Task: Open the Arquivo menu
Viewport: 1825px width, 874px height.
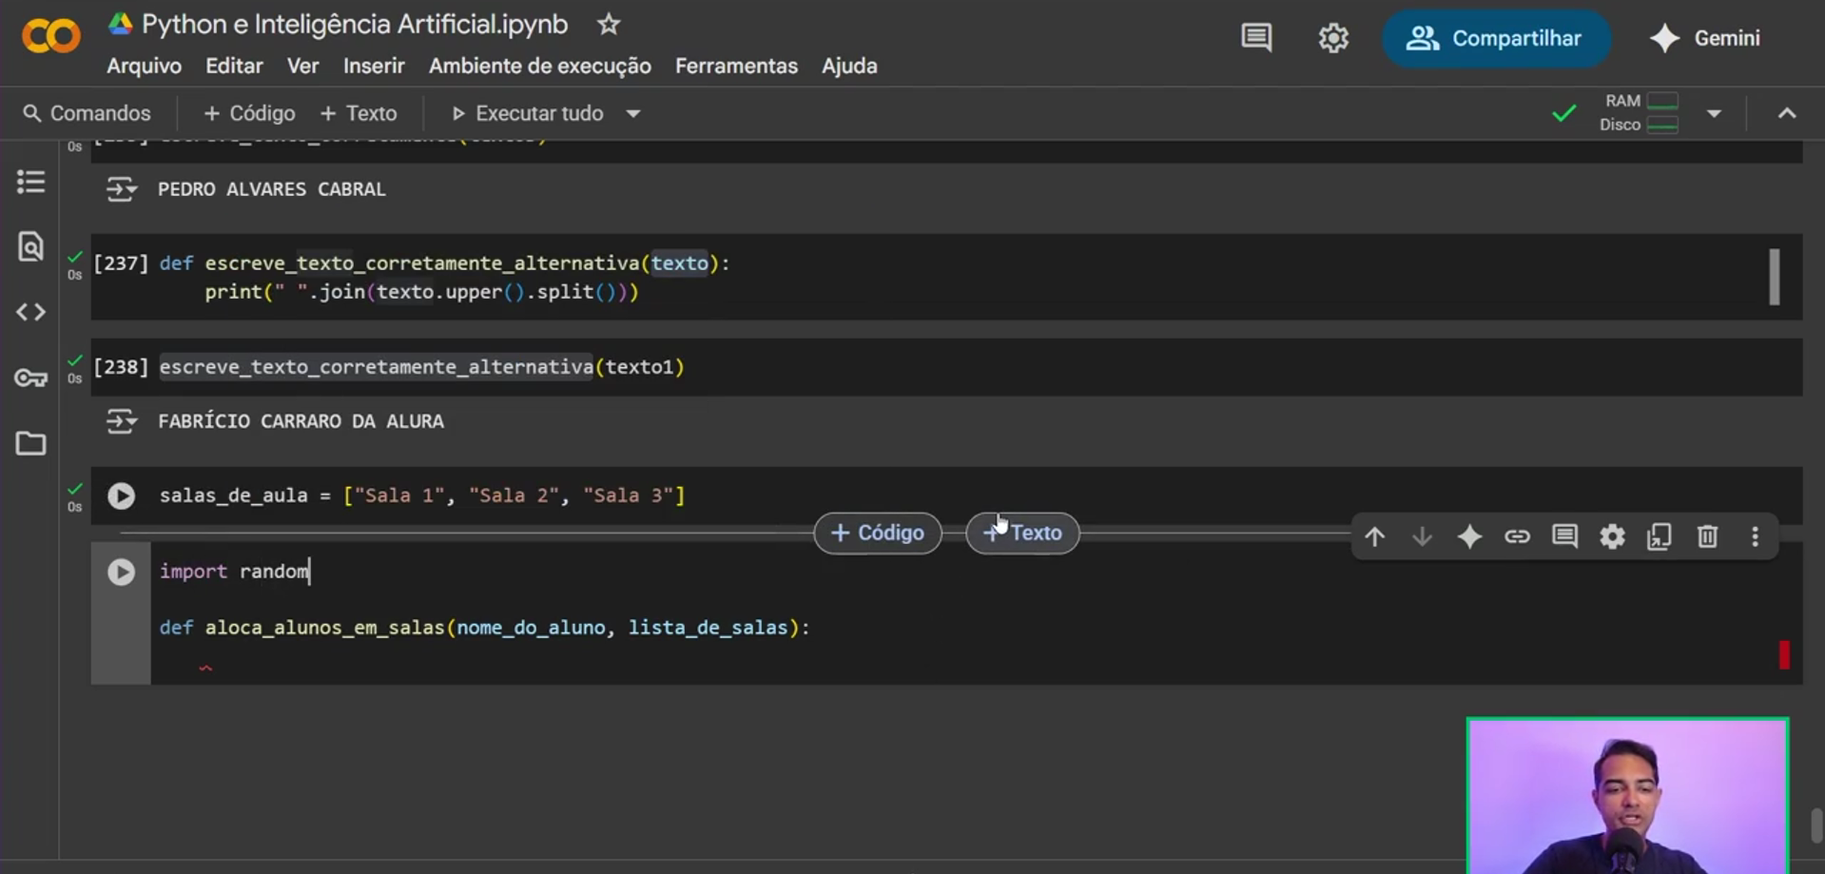Action: pyautogui.click(x=143, y=66)
